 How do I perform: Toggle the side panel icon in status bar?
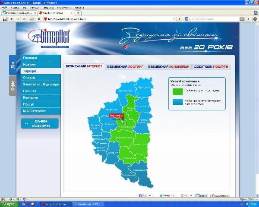pyautogui.click(x=3, y=199)
